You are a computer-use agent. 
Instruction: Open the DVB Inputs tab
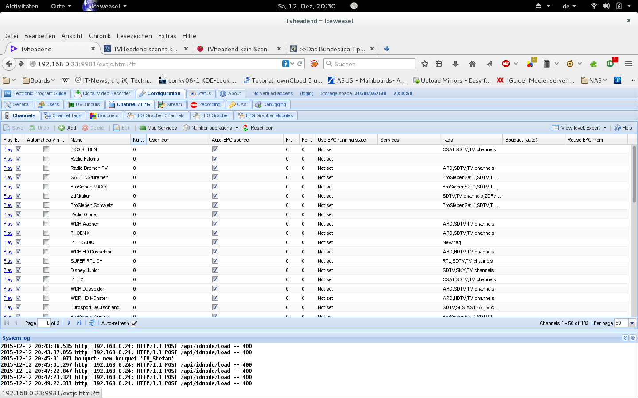click(x=84, y=104)
